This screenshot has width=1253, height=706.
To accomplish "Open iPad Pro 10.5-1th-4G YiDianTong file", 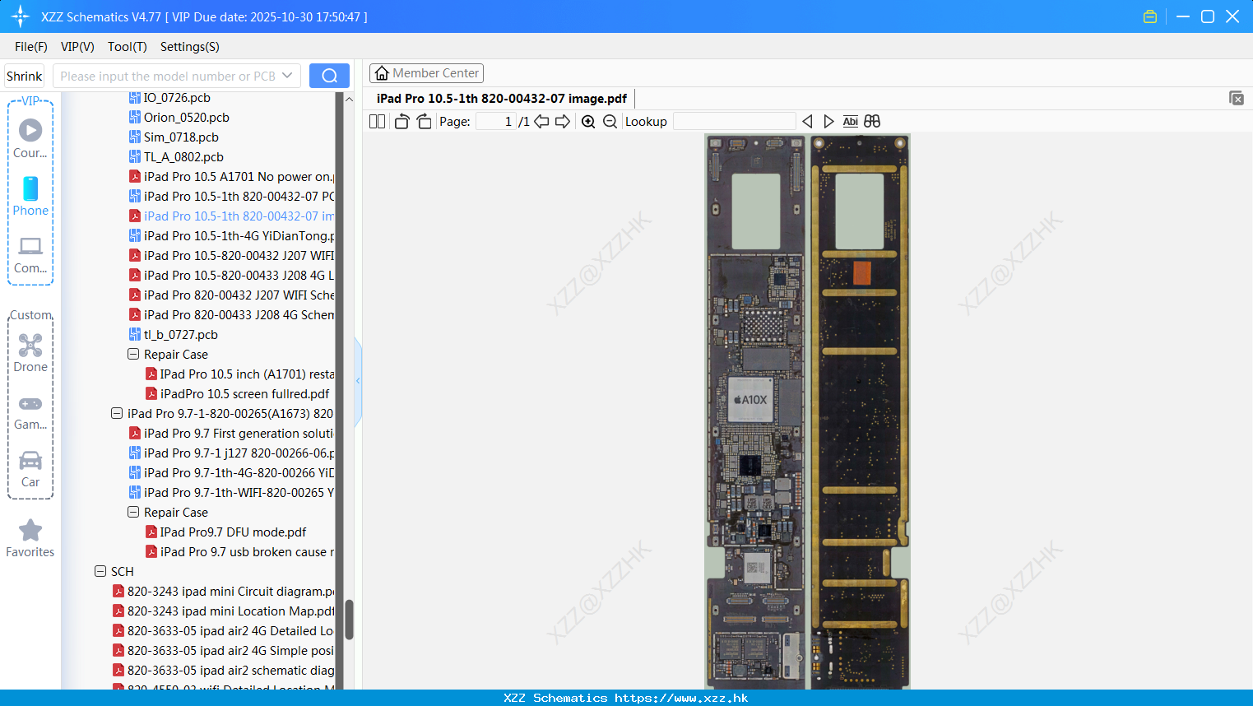I will [231, 235].
